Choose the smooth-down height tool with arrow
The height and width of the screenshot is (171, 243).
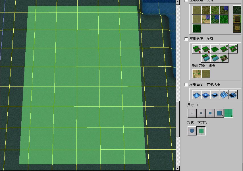click(233, 94)
